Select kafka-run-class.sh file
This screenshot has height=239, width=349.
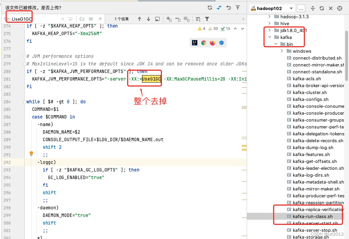click(312, 216)
